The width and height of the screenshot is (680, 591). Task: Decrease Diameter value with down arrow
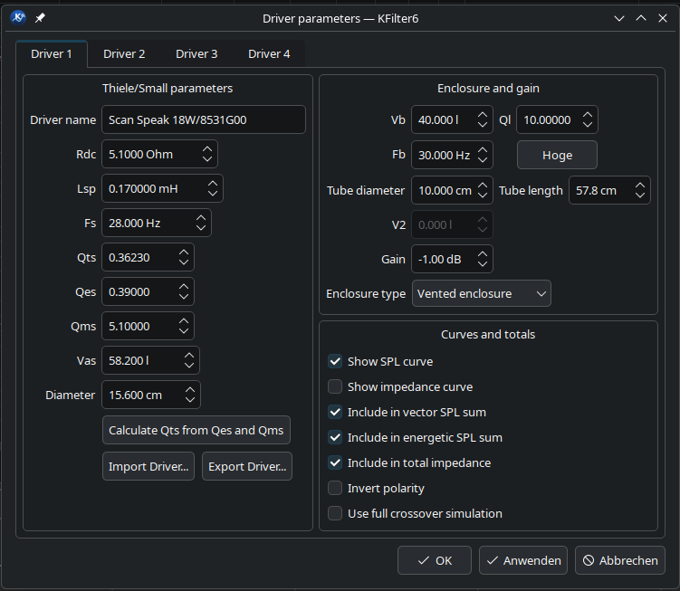(x=190, y=400)
